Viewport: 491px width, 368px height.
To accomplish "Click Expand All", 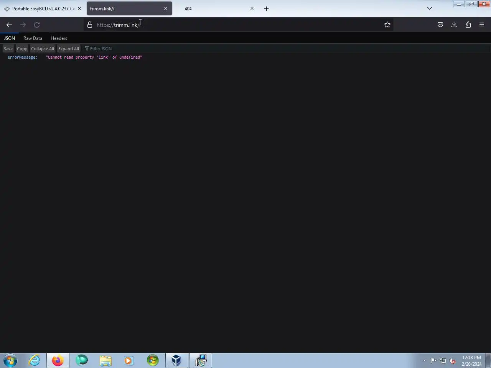I will [69, 49].
